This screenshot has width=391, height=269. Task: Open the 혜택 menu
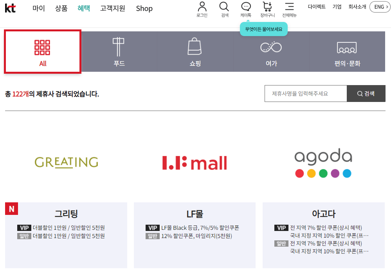[x=84, y=8]
